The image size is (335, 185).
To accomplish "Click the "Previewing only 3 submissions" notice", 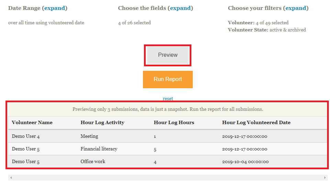I will point(168,109).
